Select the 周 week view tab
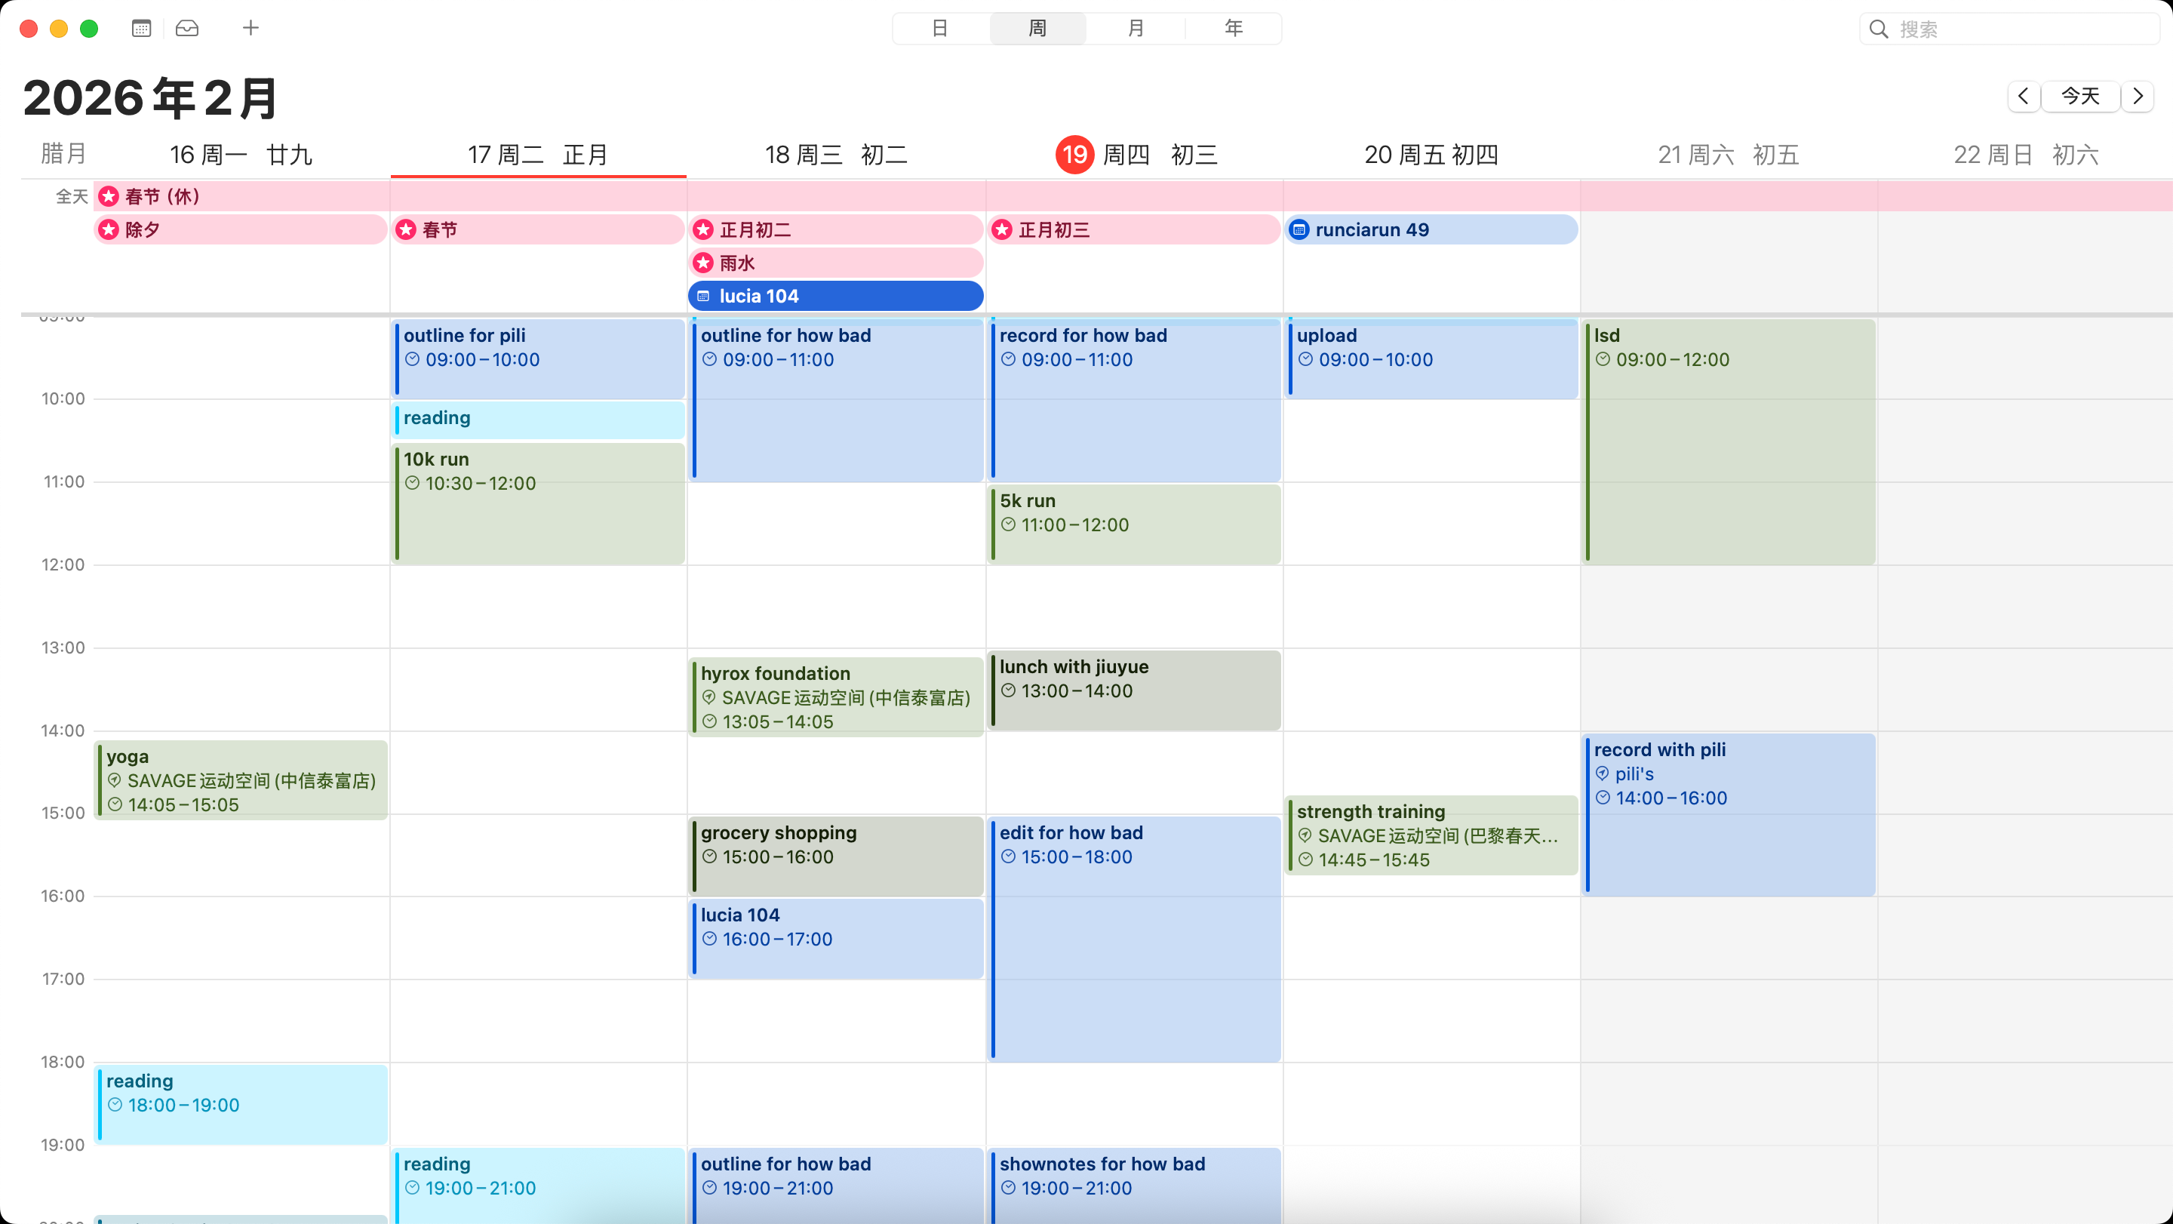Viewport: 2173px width, 1224px height. [1037, 28]
